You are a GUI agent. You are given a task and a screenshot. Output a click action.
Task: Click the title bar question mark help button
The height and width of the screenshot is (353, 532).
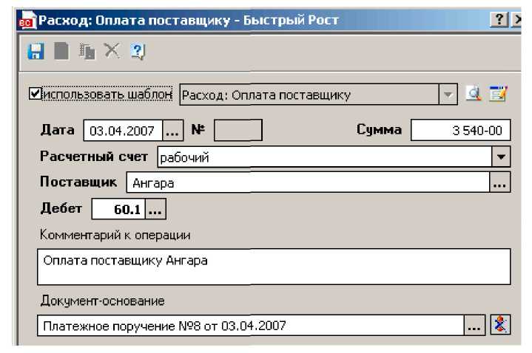click(x=499, y=20)
